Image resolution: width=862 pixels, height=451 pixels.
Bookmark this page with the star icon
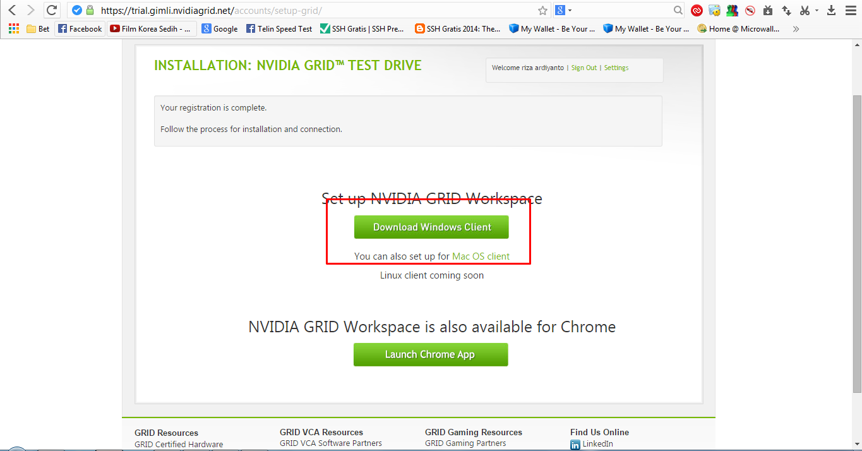point(542,10)
